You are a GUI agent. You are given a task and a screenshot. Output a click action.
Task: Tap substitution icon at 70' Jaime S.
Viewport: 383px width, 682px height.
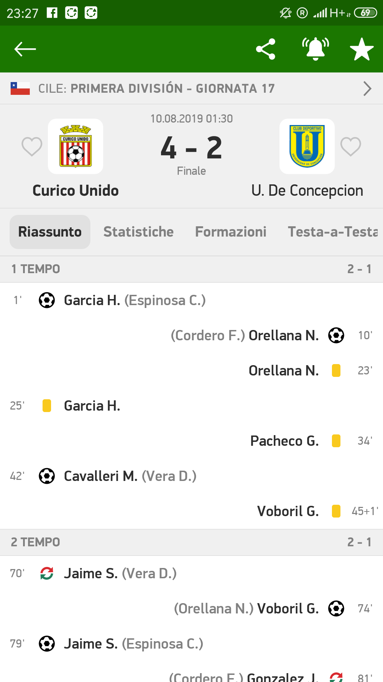(x=47, y=573)
